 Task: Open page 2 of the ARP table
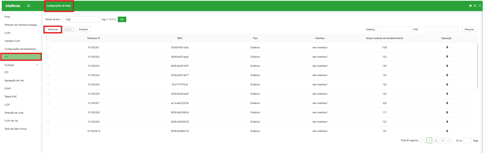click(436, 140)
